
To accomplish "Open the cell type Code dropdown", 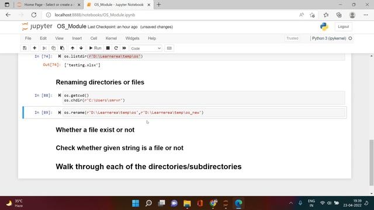I will pyautogui.click(x=146, y=48).
